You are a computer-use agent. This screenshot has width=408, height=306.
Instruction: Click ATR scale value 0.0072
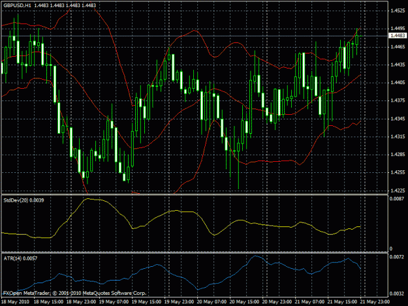coord(396,257)
